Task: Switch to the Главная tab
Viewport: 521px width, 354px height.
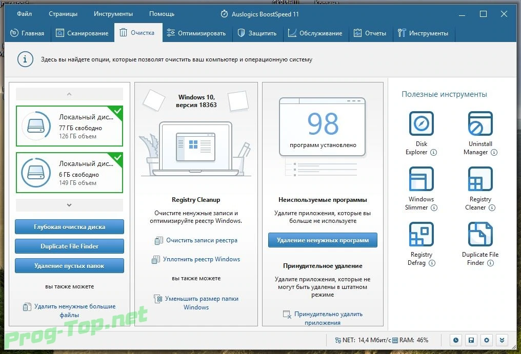Action: pyautogui.click(x=28, y=33)
